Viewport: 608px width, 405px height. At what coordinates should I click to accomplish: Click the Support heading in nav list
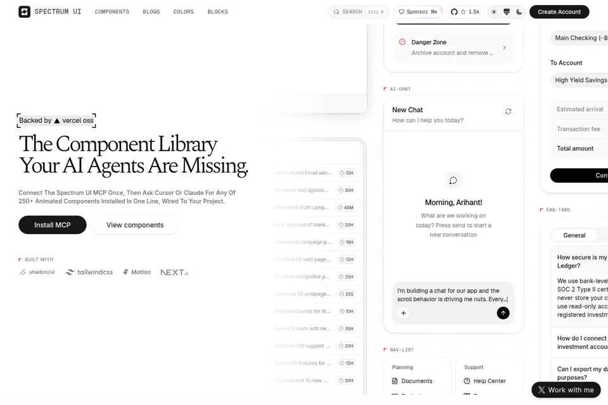pyautogui.click(x=474, y=368)
